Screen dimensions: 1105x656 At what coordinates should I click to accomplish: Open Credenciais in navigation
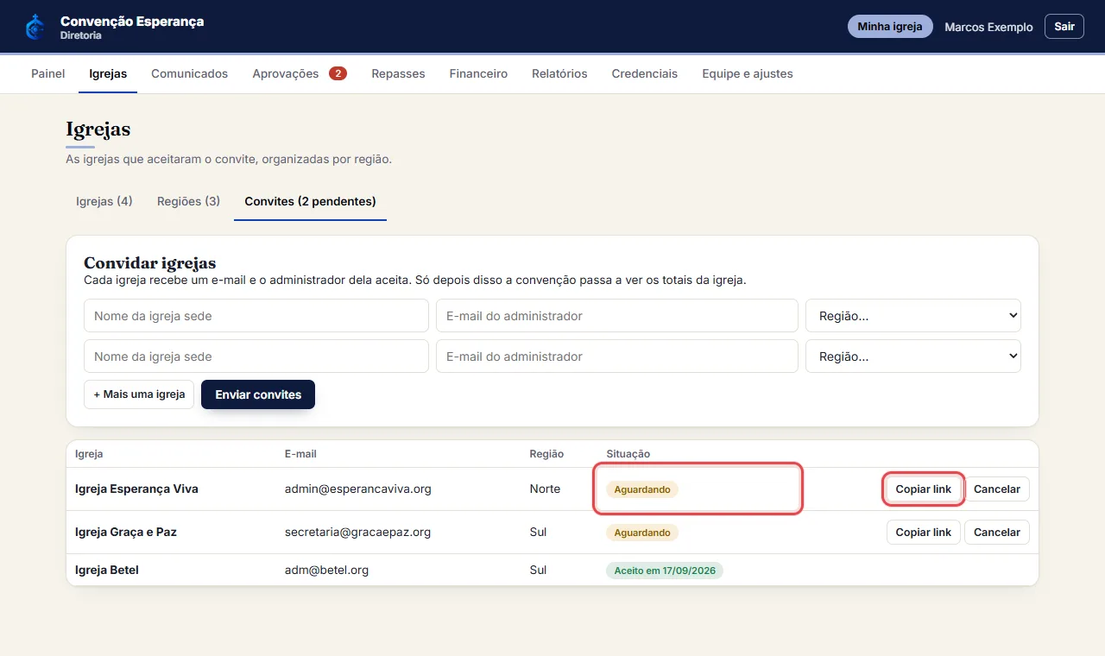645,73
